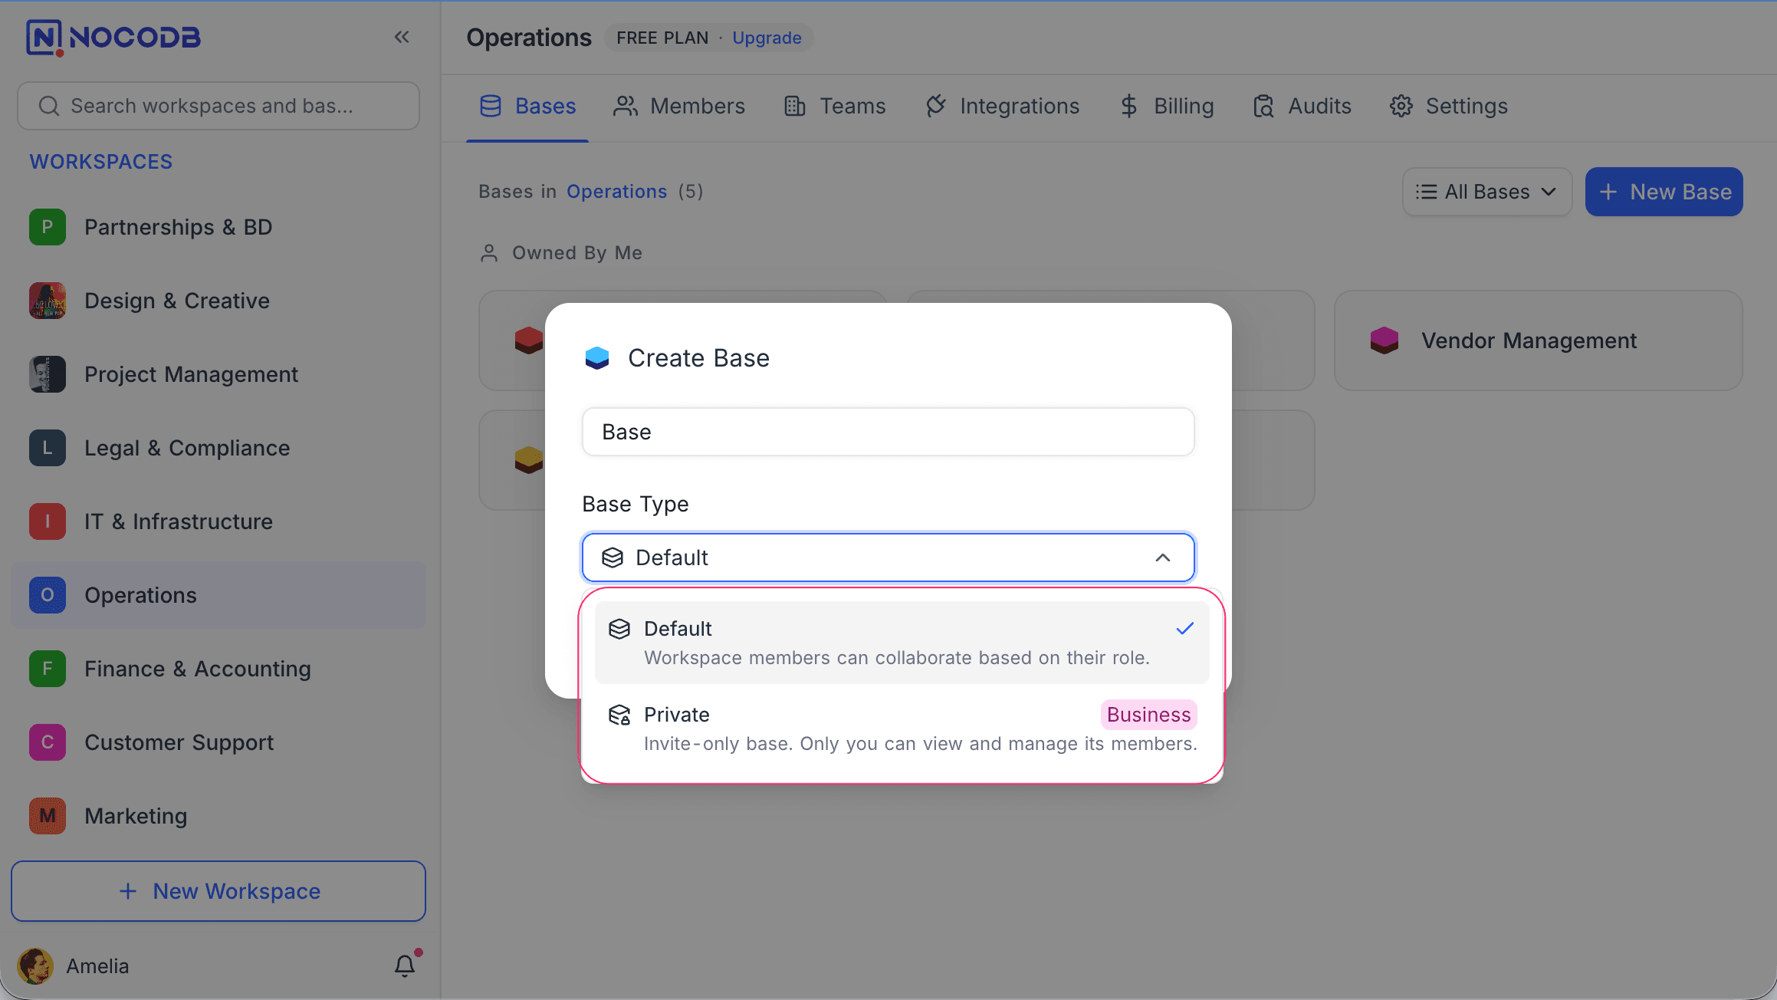Select the Operations workspace icon
This screenshot has width=1777, height=1000.
[x=47, y=594]
